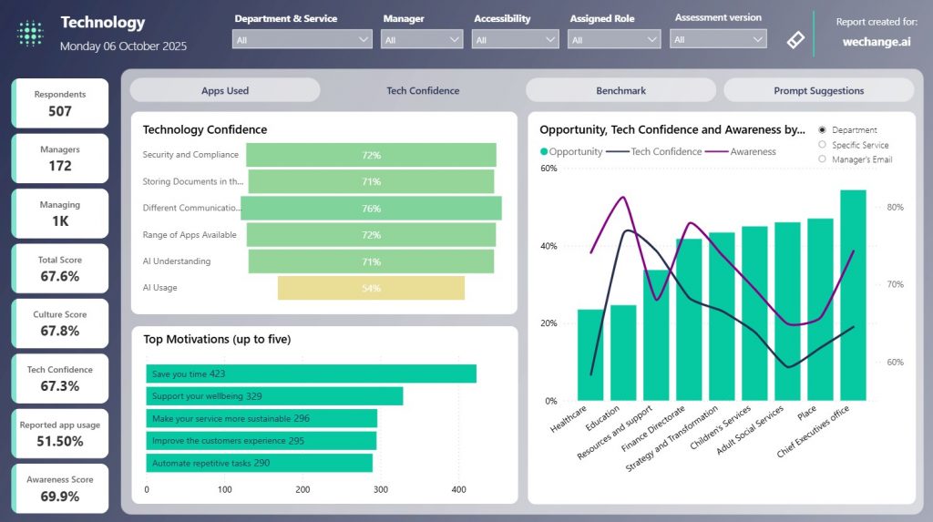Click the eraser clear-filters icon
The height and width of the screenshot is (522, 933).
click(795, 39)
